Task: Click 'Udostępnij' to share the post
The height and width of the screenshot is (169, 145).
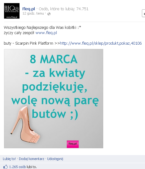Action: 55,159
